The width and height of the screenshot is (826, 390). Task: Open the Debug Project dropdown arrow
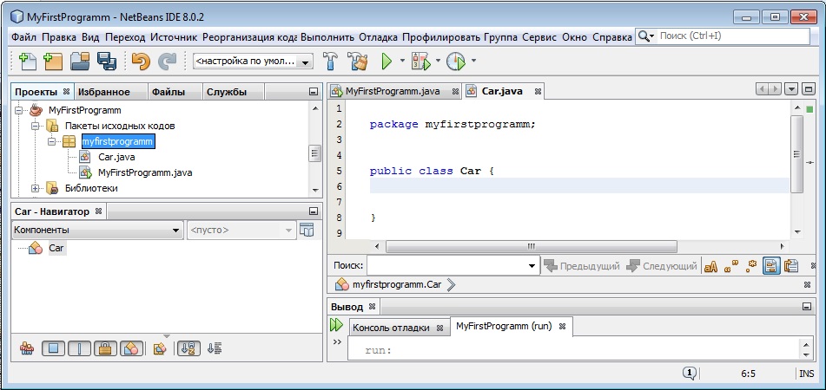[438, 61]
